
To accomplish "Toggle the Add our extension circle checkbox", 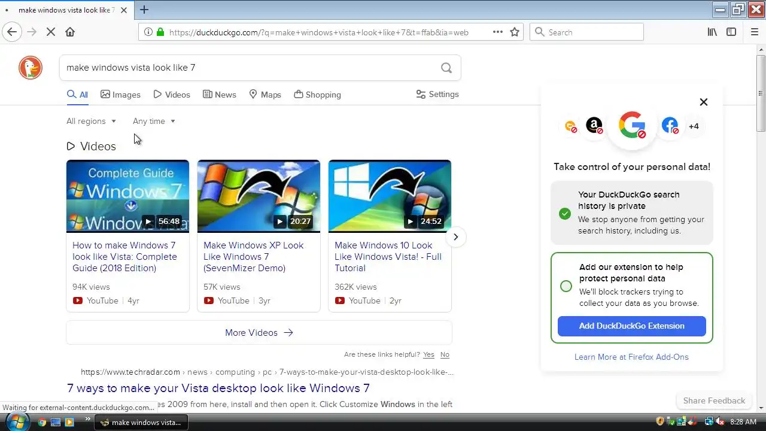I will [566, 286].
